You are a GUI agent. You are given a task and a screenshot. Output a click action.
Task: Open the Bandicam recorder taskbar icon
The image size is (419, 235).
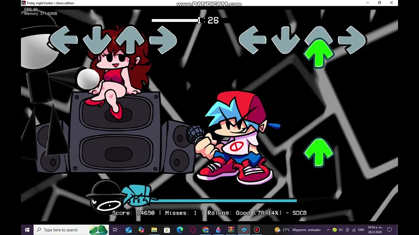pyautogui.click(x=257, y=230)
